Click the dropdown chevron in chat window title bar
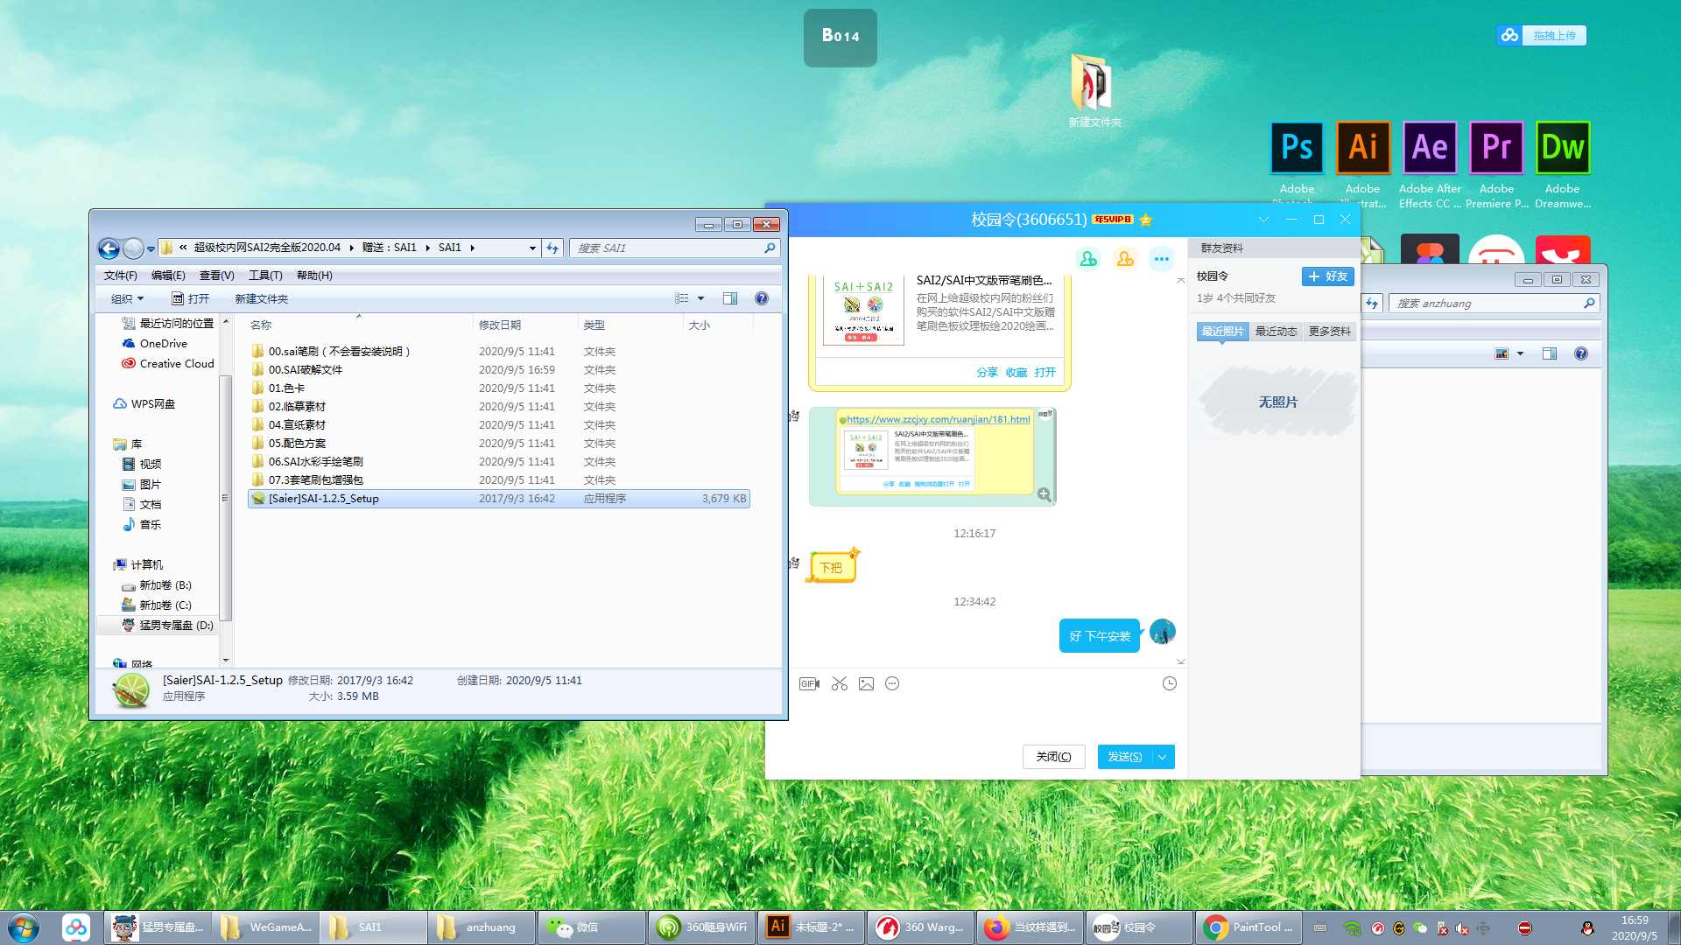This screenshot has width=1681, height=945. pos(1263,220)
